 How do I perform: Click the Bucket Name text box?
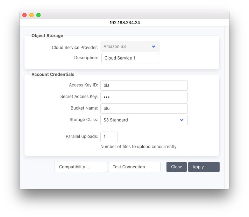point(144,108)
